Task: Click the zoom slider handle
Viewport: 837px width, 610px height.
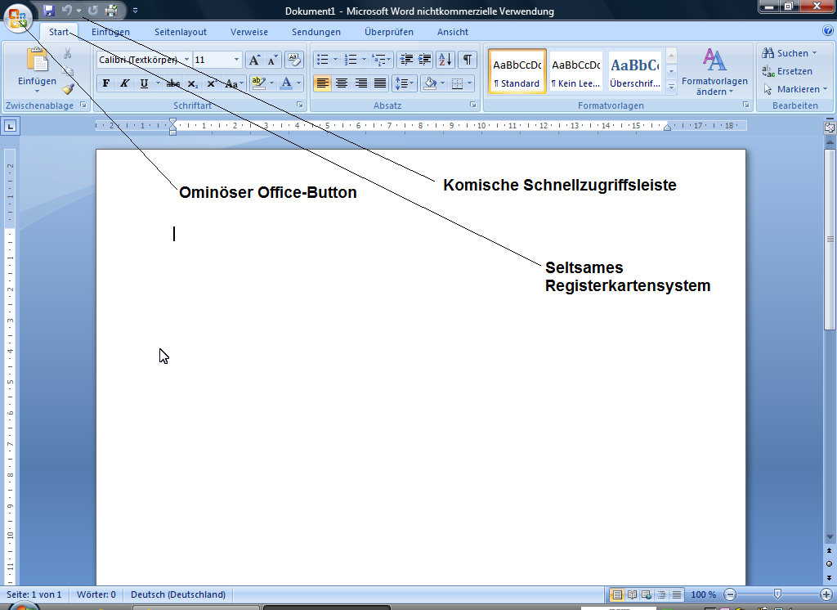Action: (777, 594)
